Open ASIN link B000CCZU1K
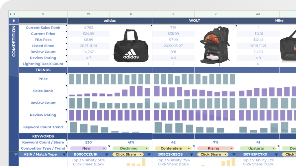 click(86, 154)
